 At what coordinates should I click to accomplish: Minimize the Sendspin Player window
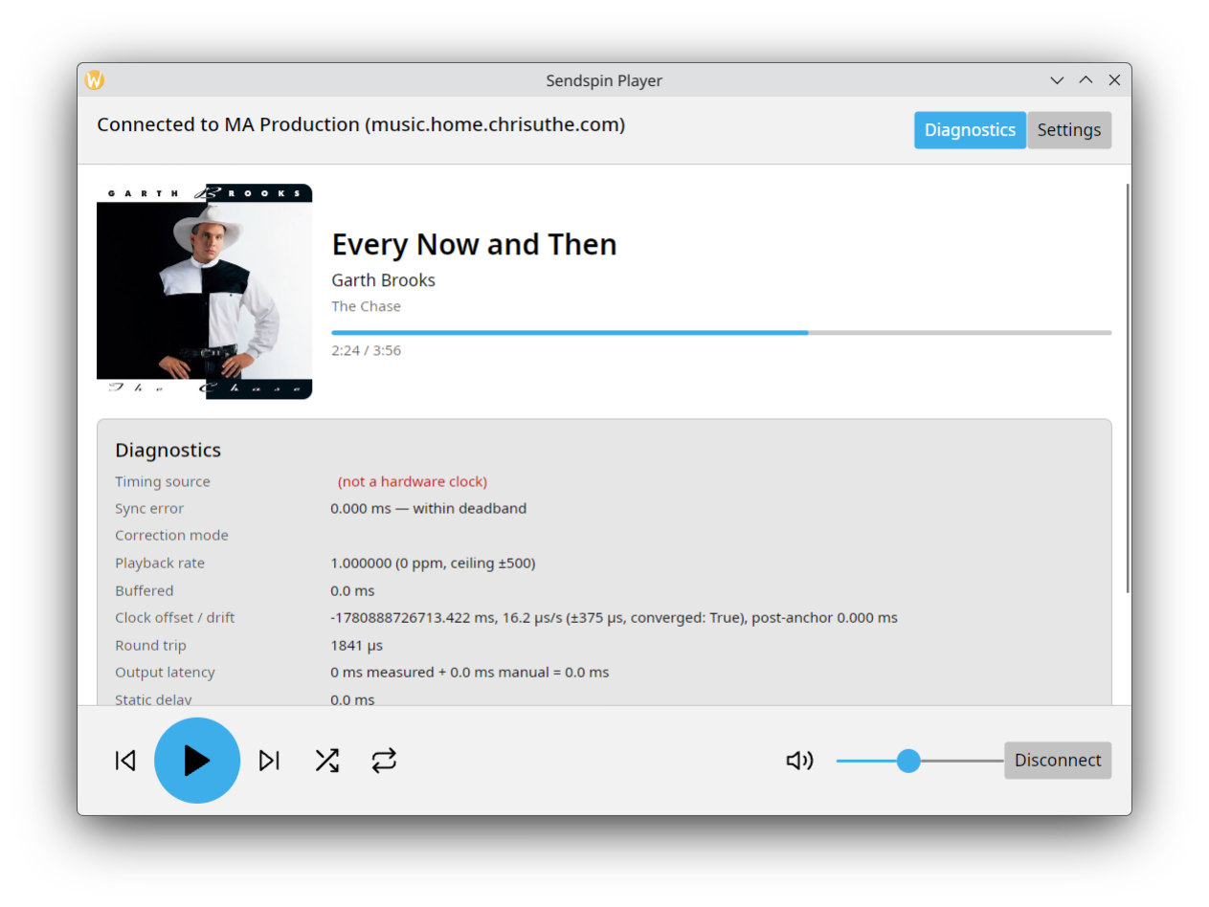coord(1057,80)
